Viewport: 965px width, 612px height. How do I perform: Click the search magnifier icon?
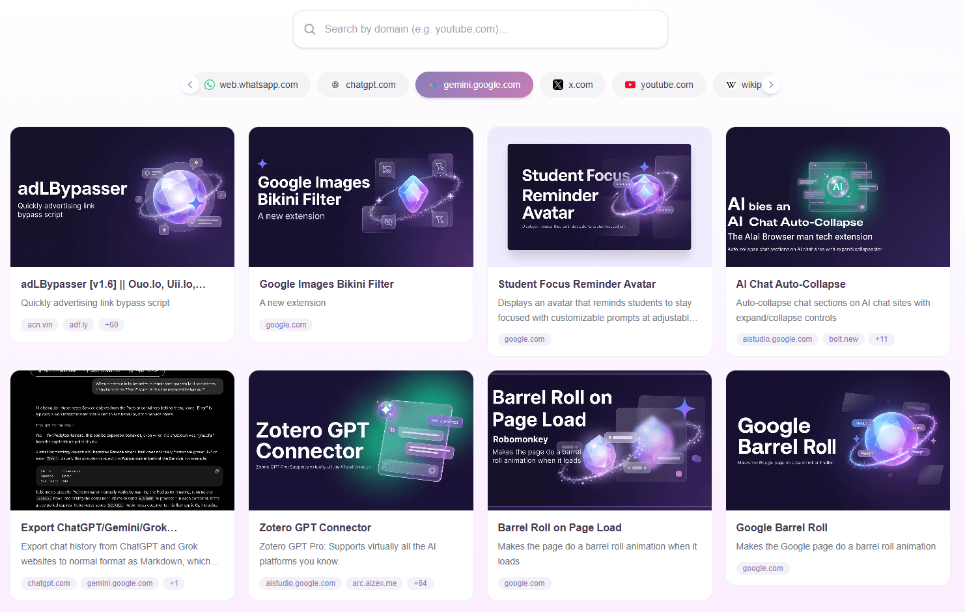point(310,29)
